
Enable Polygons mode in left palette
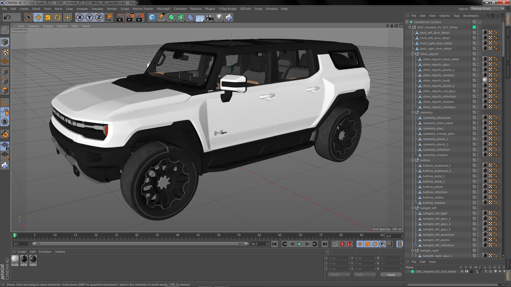[5, 90]
